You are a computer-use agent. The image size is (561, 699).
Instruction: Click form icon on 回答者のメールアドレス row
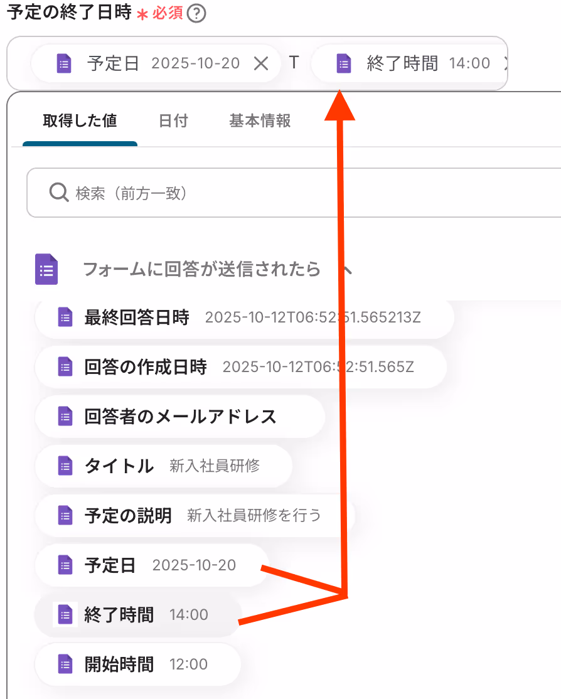tap(65, 417)
